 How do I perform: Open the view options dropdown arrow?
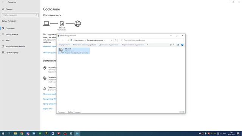(x=174, y=45)
